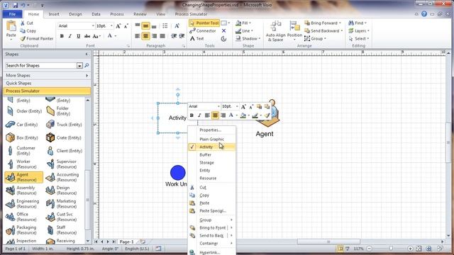This screenshot has height=255, width=454.
Task: Select the Truck (Entity) shape
Action: click(64, 125)
